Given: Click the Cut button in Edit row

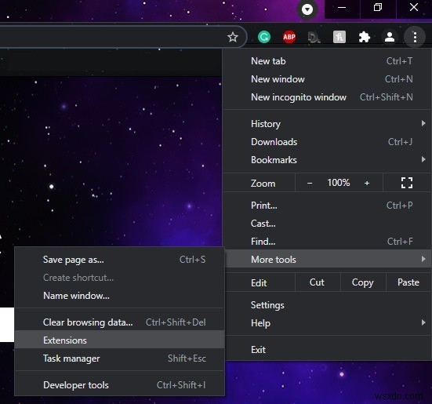Looking at the screenshot, I should pyautogui.click(x=317, y=282).
